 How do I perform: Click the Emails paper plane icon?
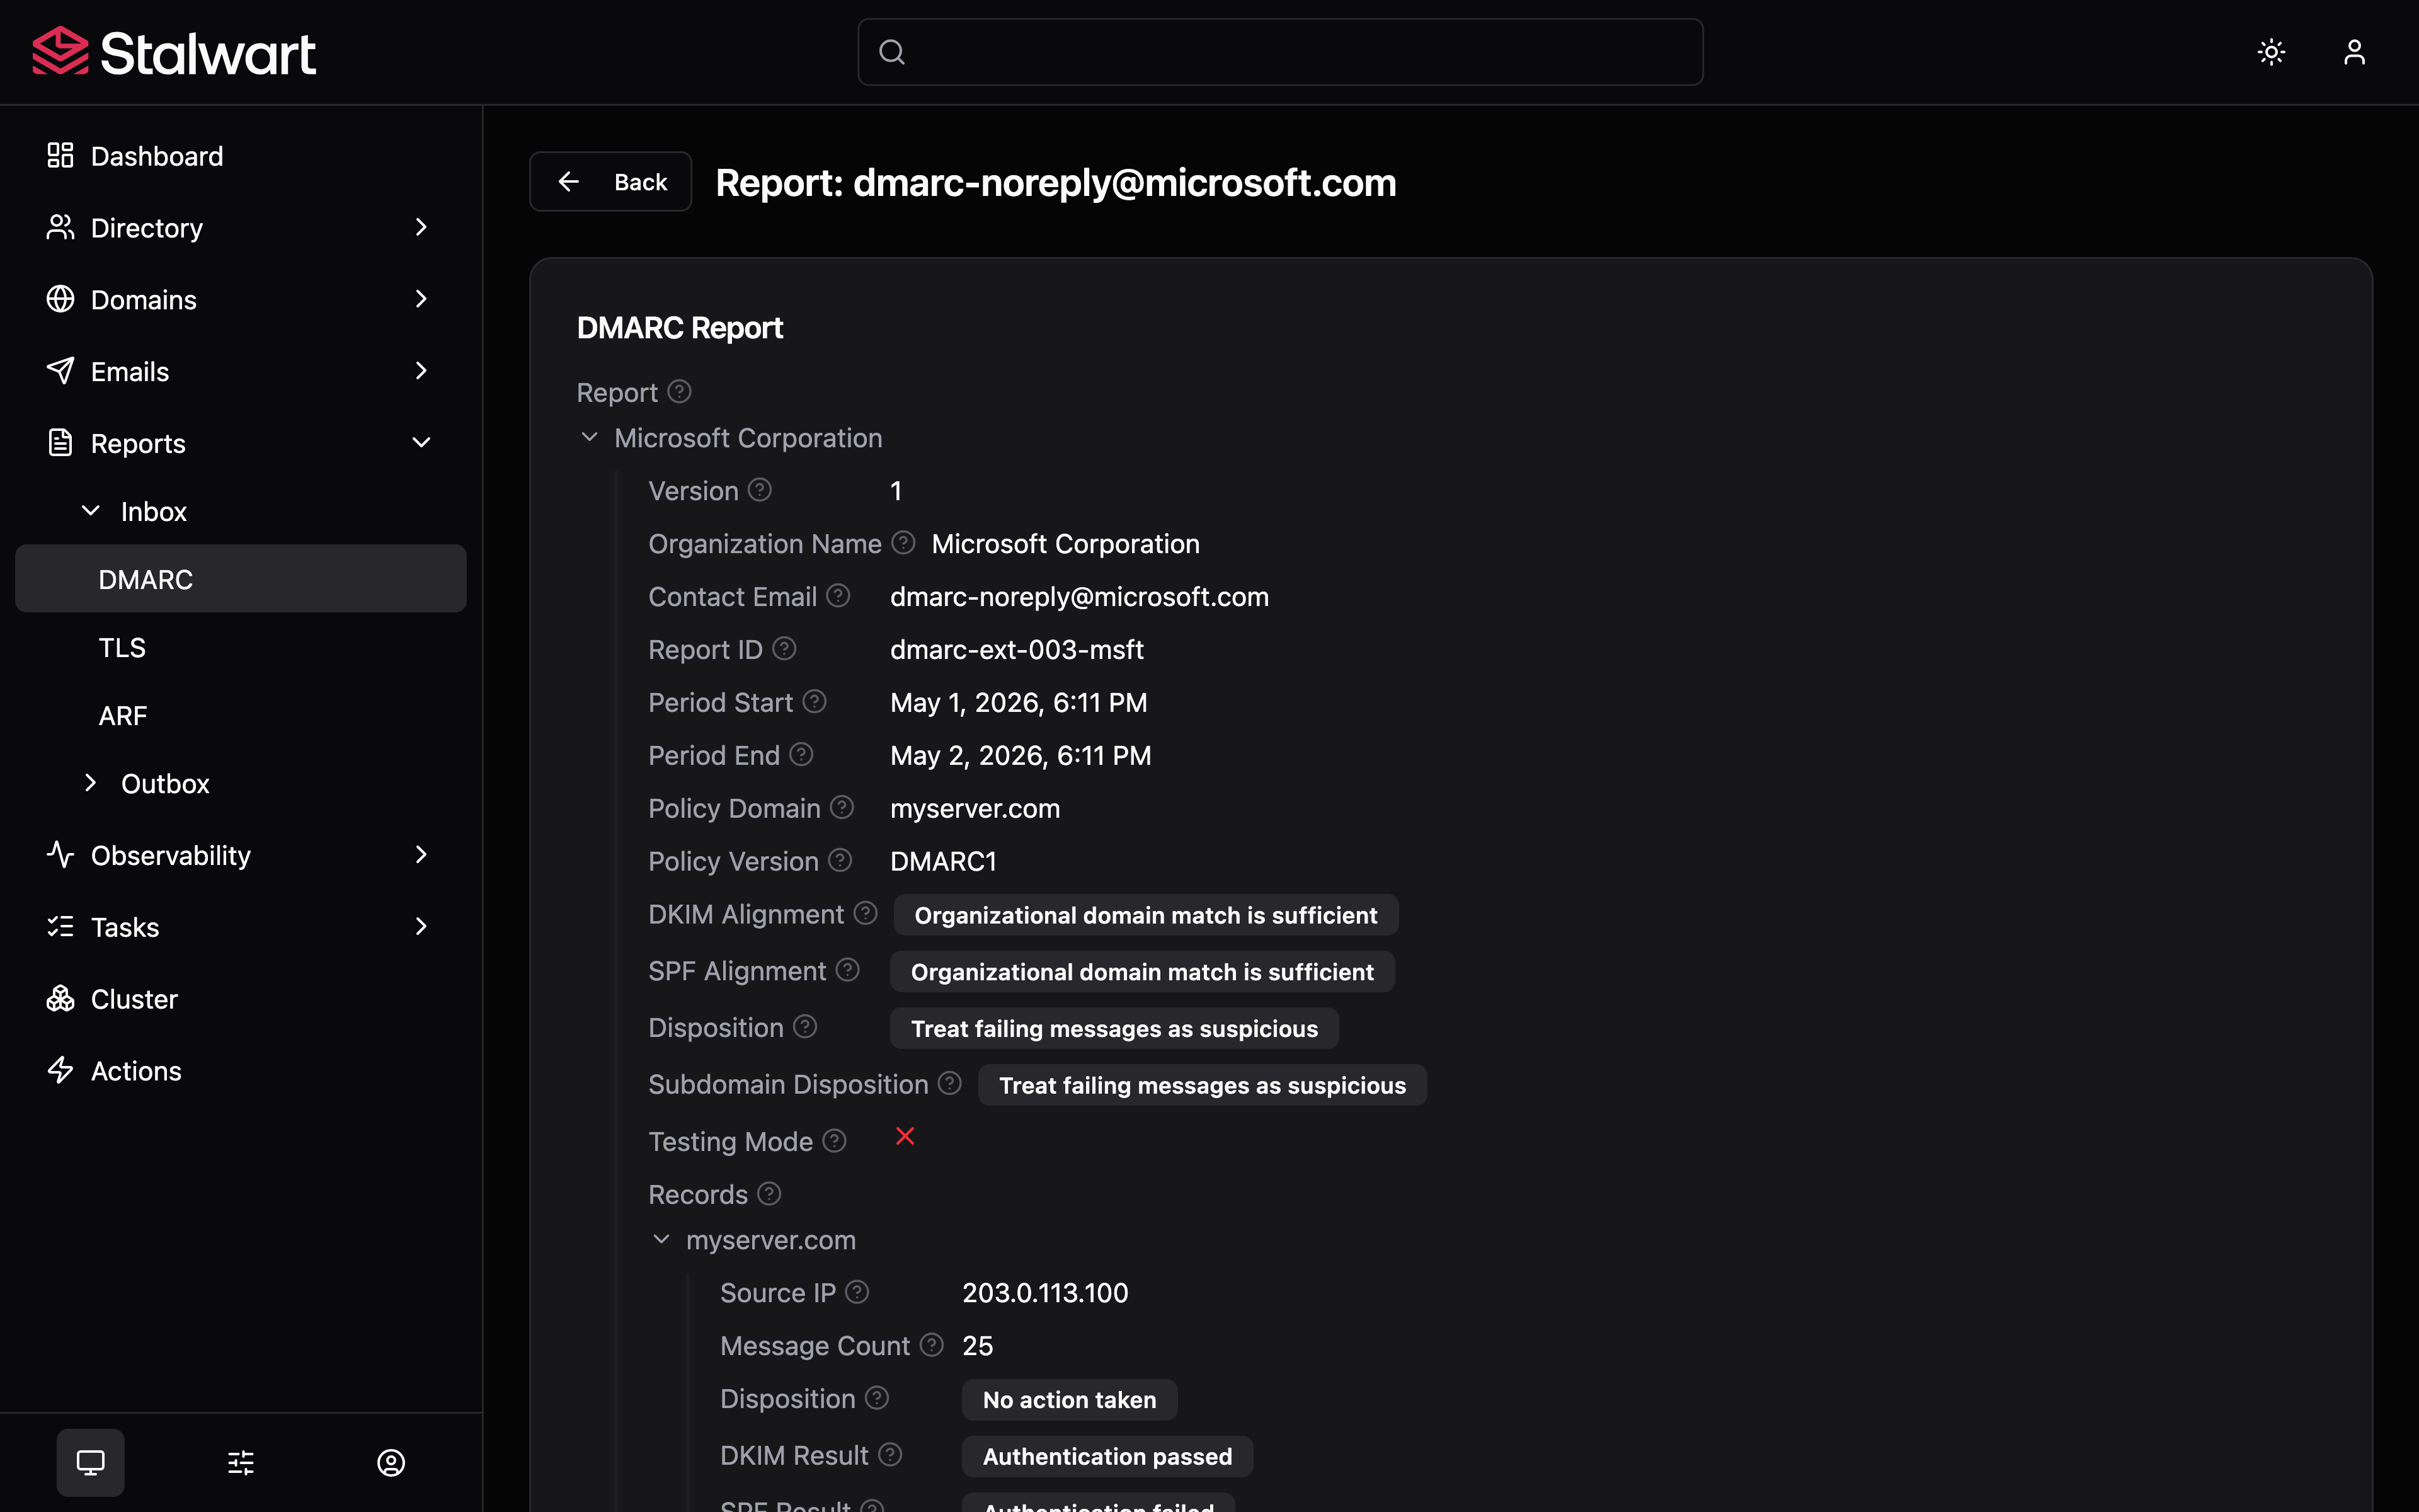pos(60,371)
